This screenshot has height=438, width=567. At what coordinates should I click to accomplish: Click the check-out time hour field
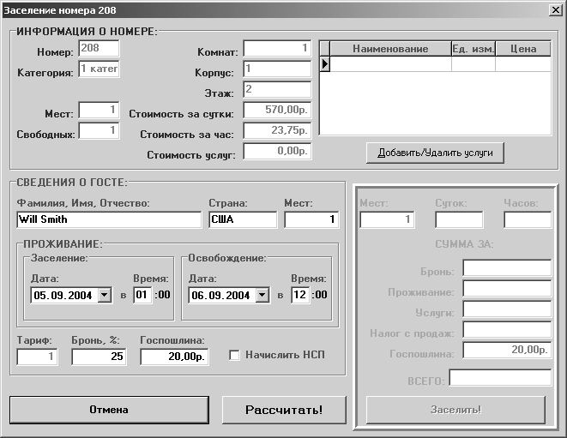tap(299, 295)
